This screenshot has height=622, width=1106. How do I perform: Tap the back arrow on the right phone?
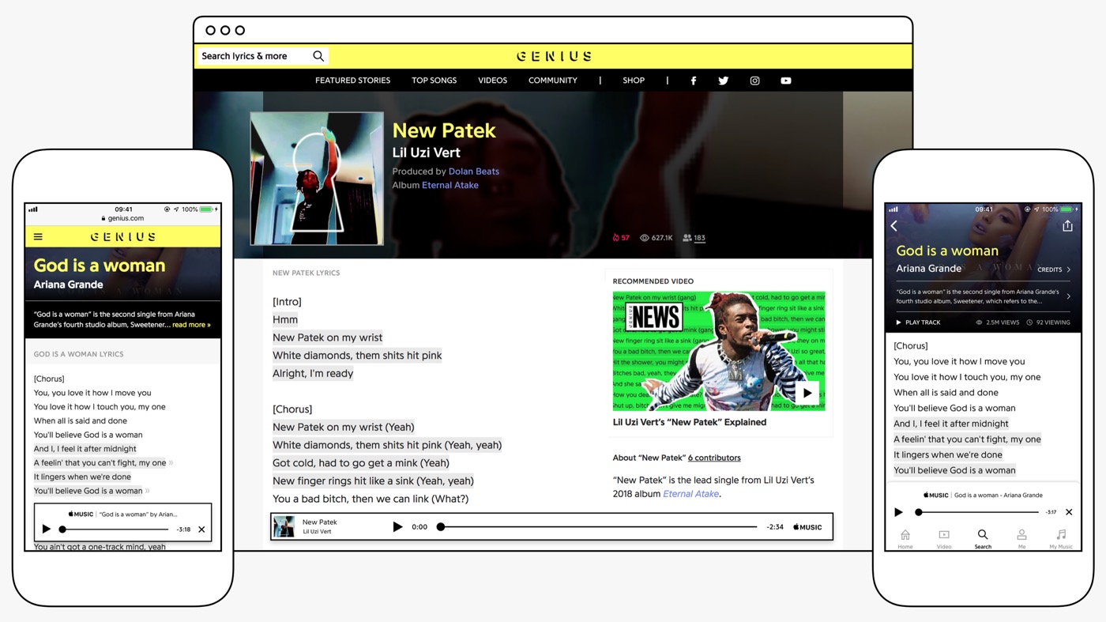894,226
